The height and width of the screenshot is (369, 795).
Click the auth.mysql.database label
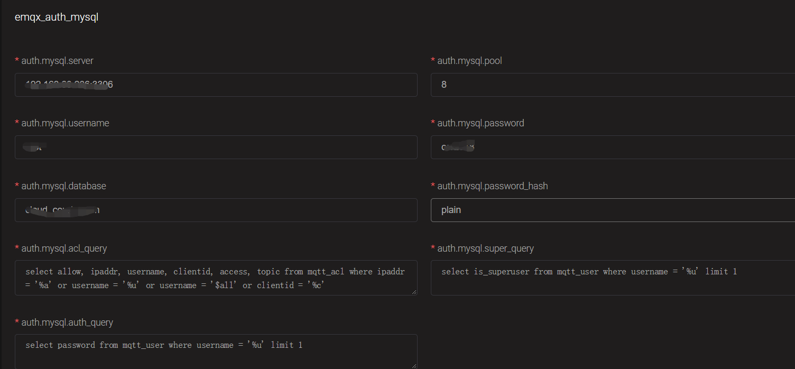tap(63, 186)
